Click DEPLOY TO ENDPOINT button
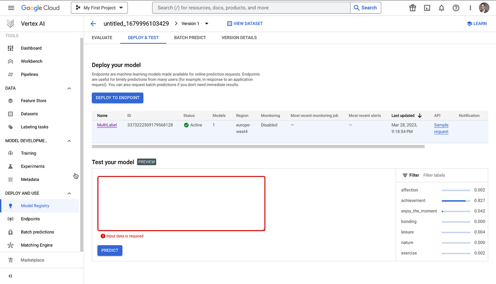 point(118,98)
